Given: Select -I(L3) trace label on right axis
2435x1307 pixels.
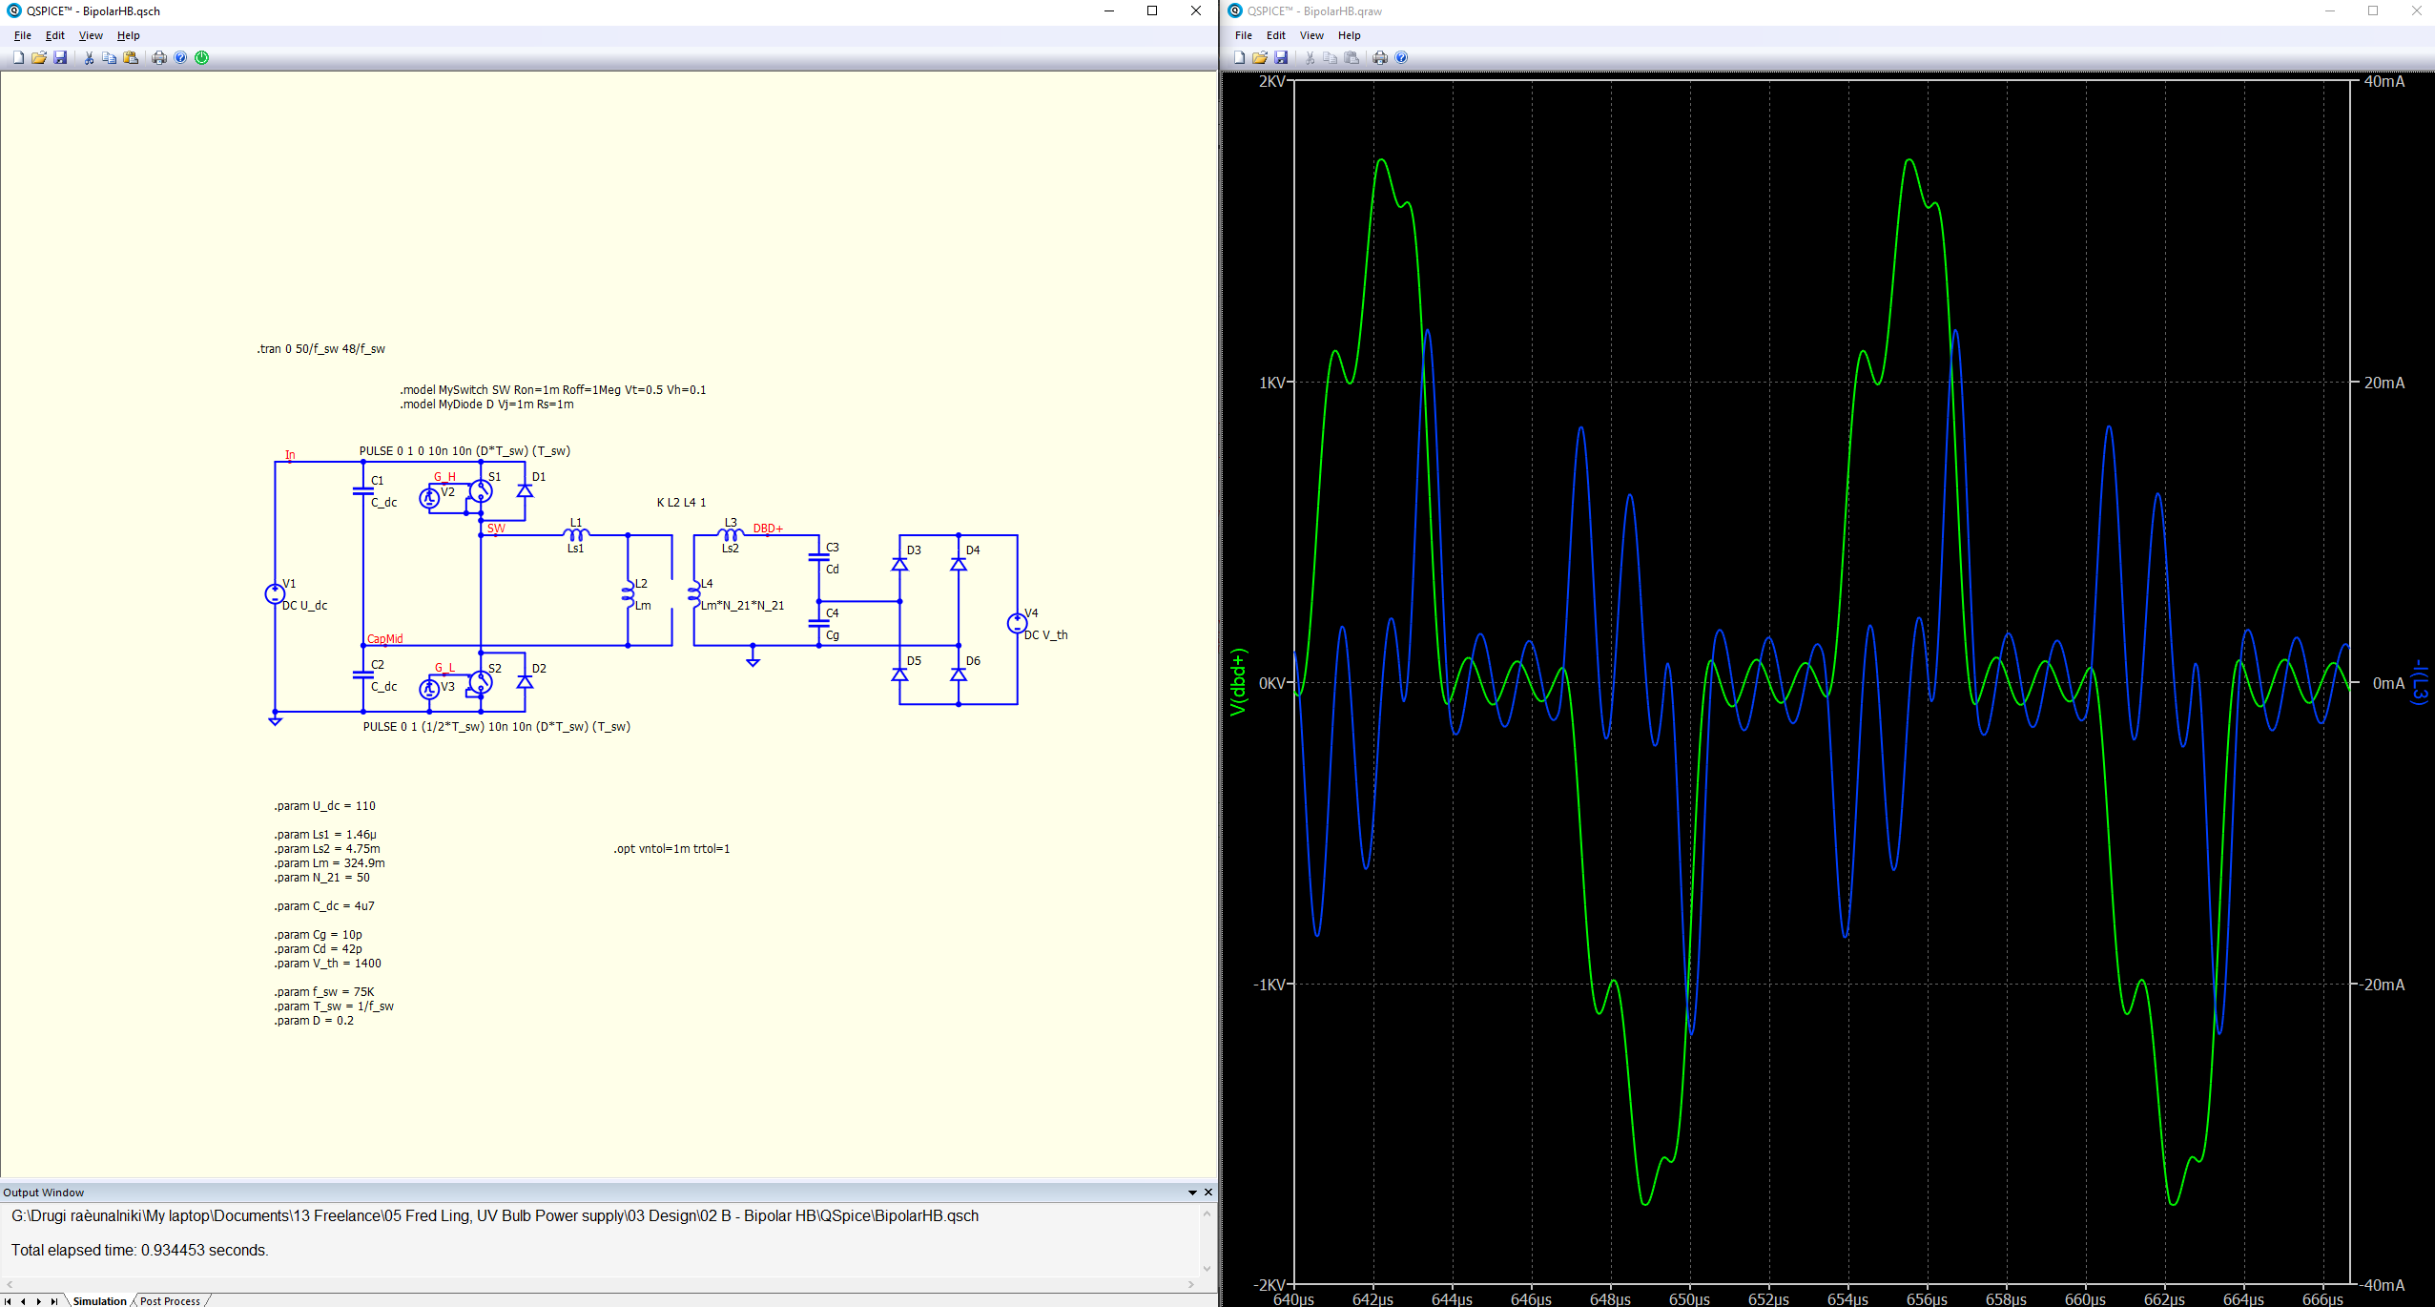Looking at the screenshot, I should click(x=2419, y=682).
